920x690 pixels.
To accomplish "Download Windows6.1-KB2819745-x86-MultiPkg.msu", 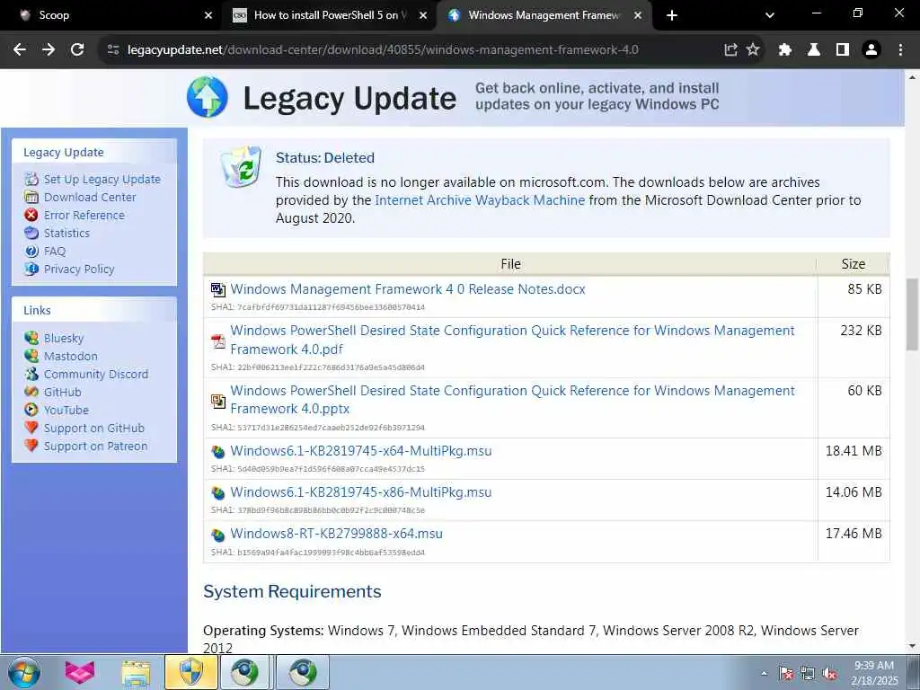I will pos(361,492).
